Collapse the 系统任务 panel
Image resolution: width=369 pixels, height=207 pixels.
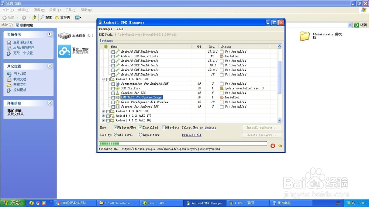point(49,35)
